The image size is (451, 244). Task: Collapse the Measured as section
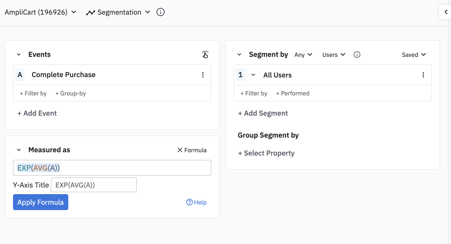(19, 150)
